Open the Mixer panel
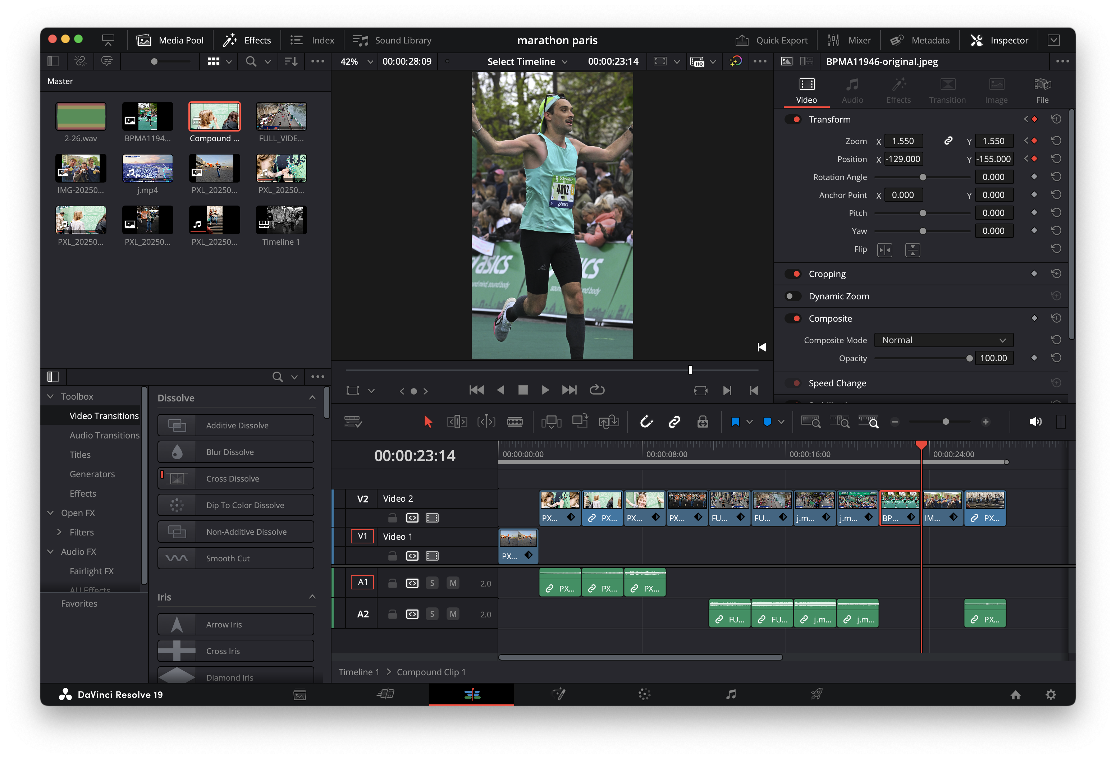 click(849, 40)
